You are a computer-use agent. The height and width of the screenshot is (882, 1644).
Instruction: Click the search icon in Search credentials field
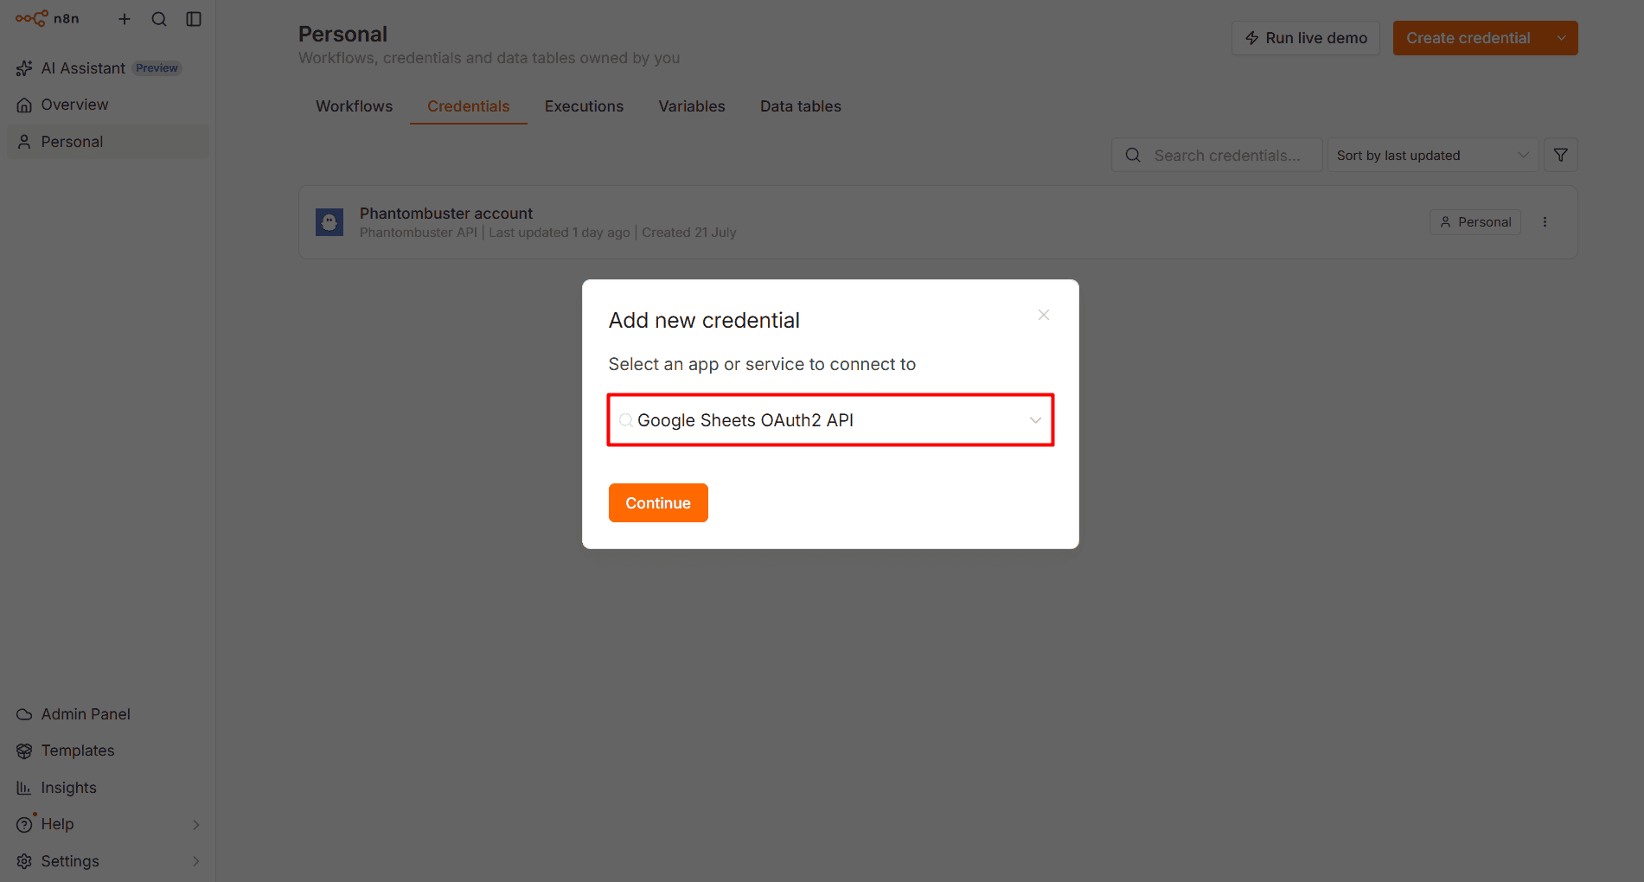(x=1133, y=155)
